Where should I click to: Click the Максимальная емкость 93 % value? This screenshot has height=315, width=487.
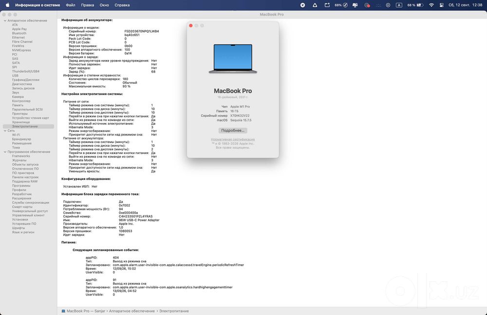point(127,86)
